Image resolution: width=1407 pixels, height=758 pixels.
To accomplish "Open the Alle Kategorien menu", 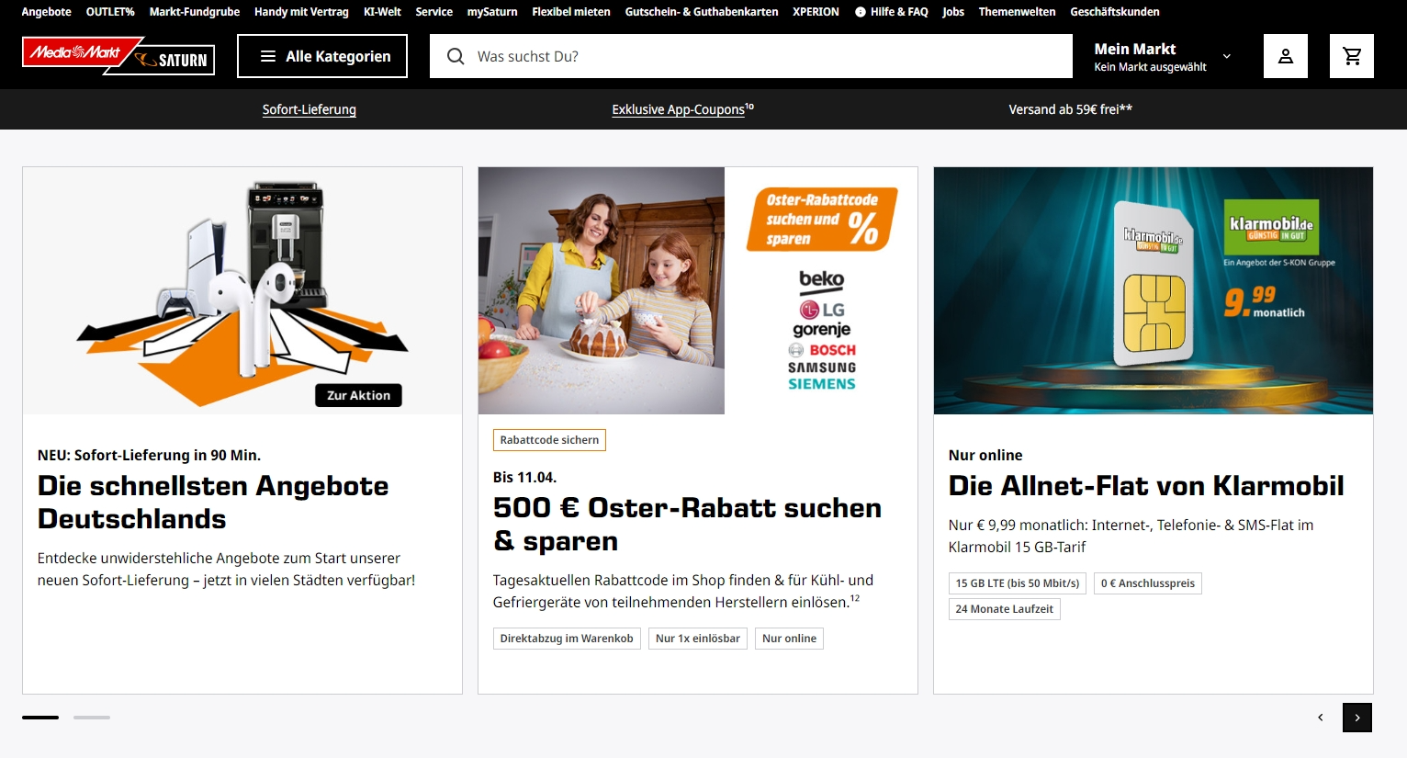I will (x=322, y=56).
